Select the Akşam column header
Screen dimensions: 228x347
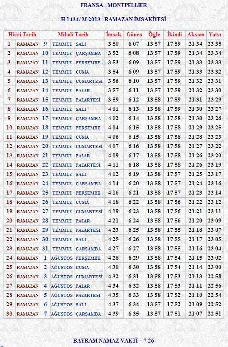click(196, 35)
